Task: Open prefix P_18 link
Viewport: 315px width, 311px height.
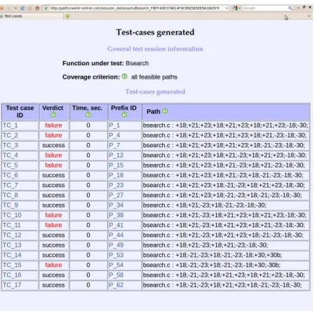Action: pos(116,175)
